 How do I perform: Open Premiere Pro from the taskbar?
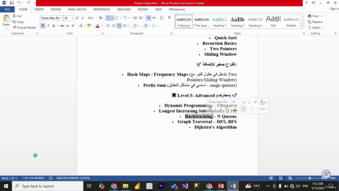161,186
